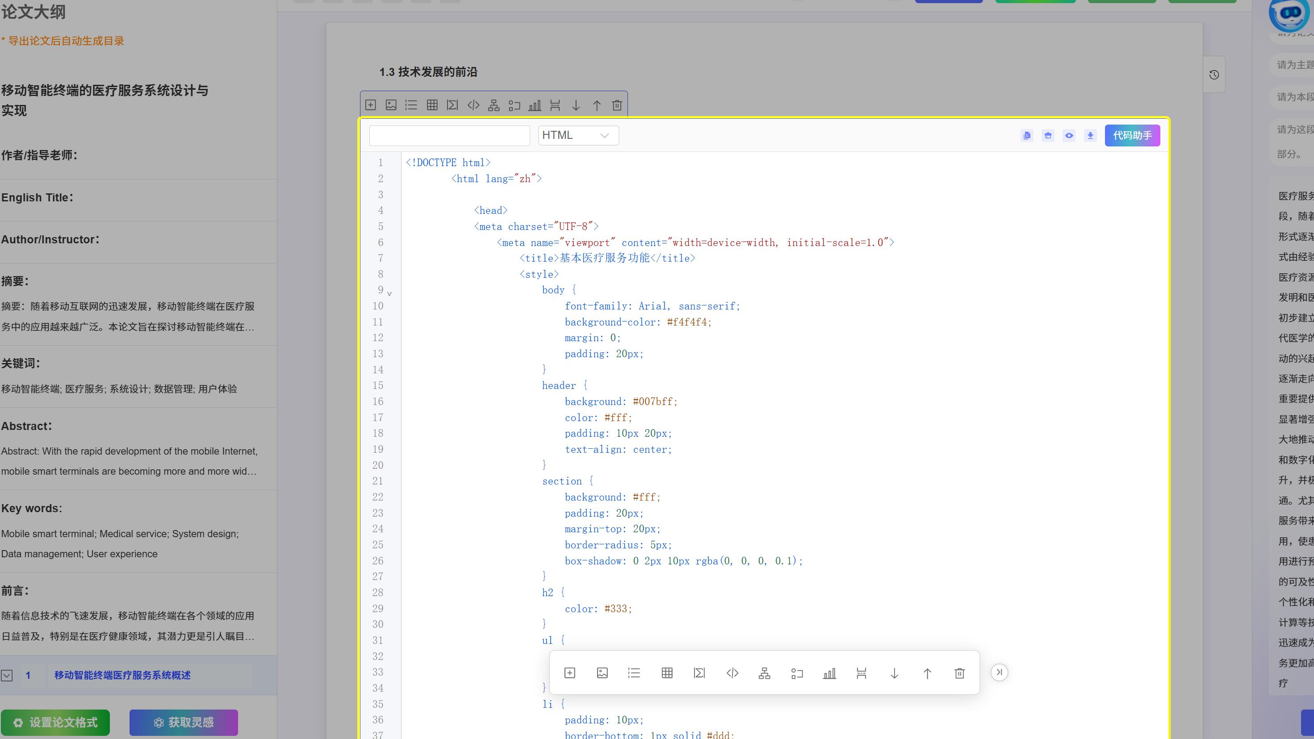This screenshot has width=1314, height=739.
Task: Insert bar chart from floating bottom toolbar
Action: [x=829, y=673]
